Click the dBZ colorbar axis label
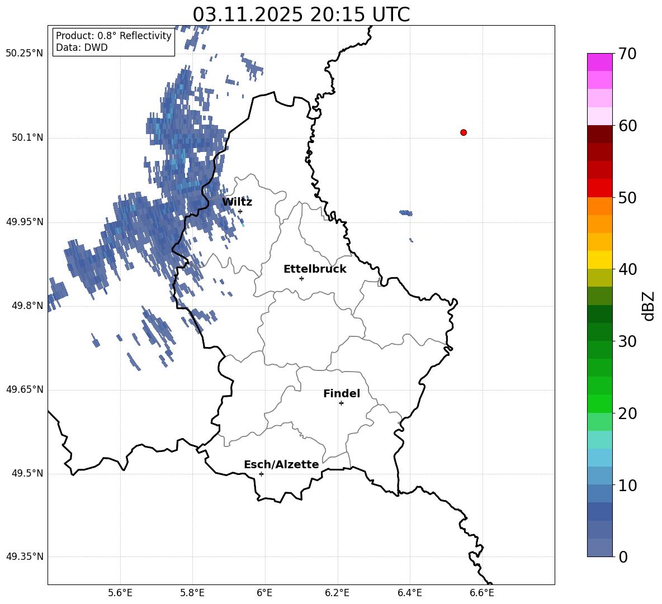Image resolution: width=662 pixels, height=604 pixels. 649,306
